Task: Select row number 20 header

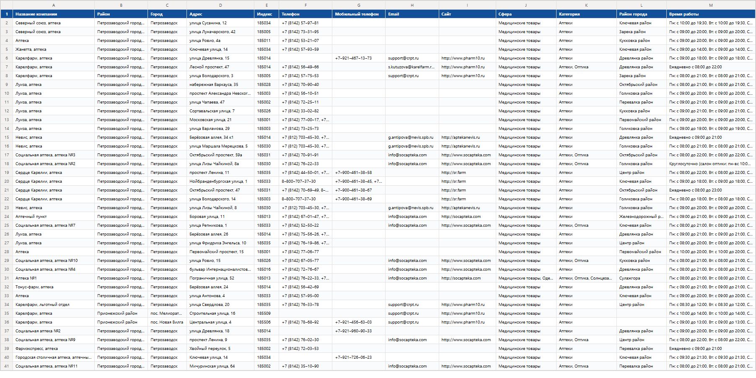Action: [x=7, y=181]
